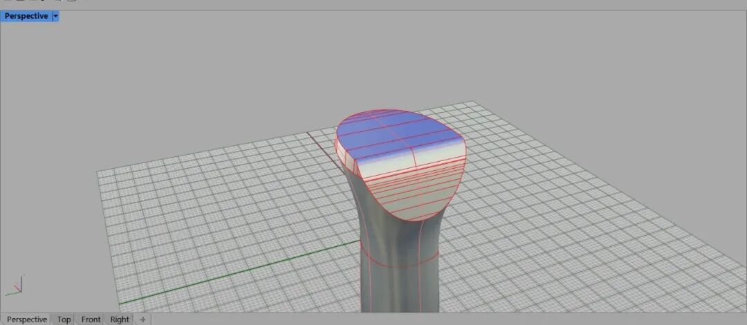Viewport: 747px width, 325px height.
Task: Click the world axis icon in viewport corner
Action: 15,286
